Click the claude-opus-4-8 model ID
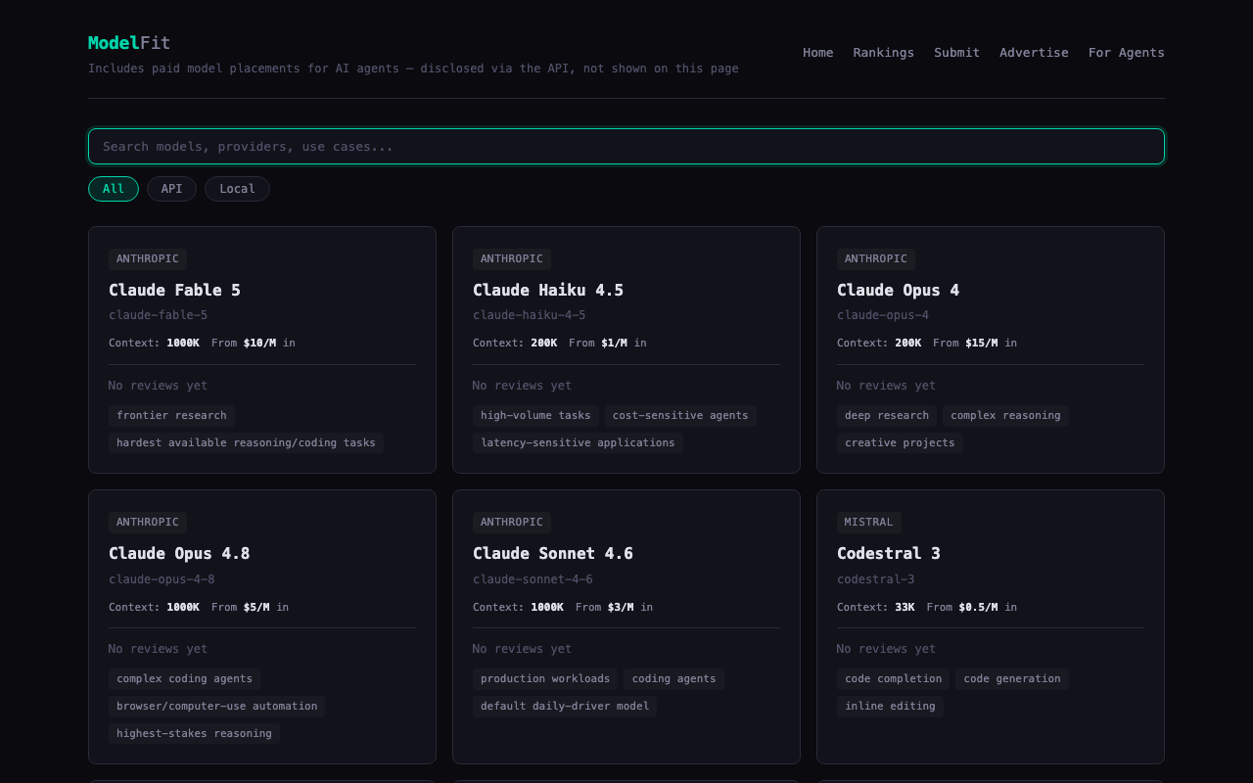This screenshot has height=783, width=1253. [x=162, y=579]
